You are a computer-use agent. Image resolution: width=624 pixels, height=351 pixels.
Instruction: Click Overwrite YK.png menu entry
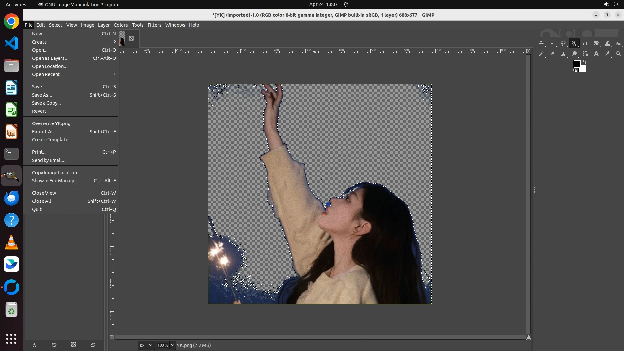pyautogui.click(x=51, y=123)
